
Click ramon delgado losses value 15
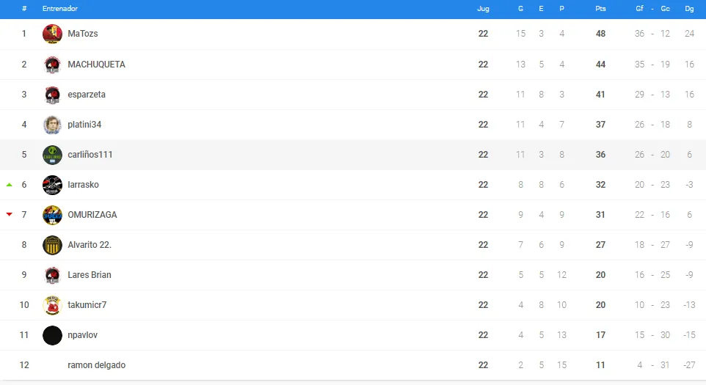(x=561, y=365)
